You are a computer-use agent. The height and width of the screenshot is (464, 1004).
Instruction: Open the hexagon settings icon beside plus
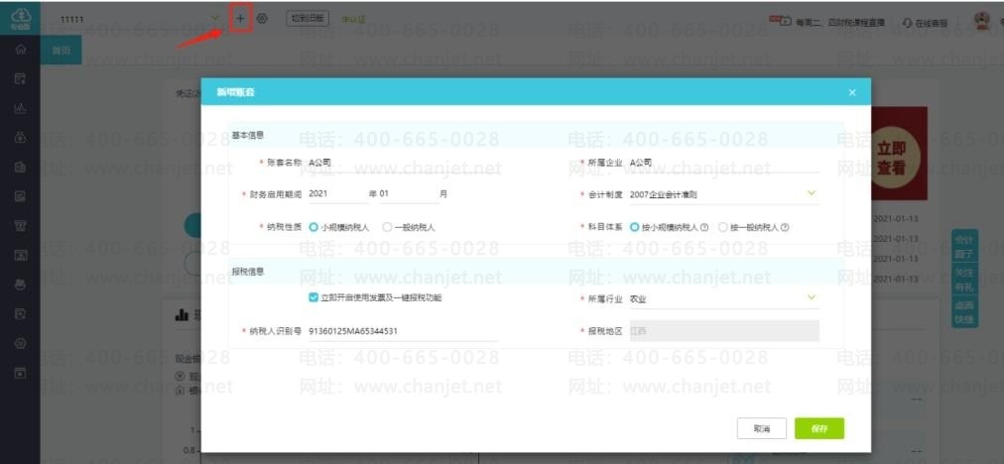(x=262, y=19)
